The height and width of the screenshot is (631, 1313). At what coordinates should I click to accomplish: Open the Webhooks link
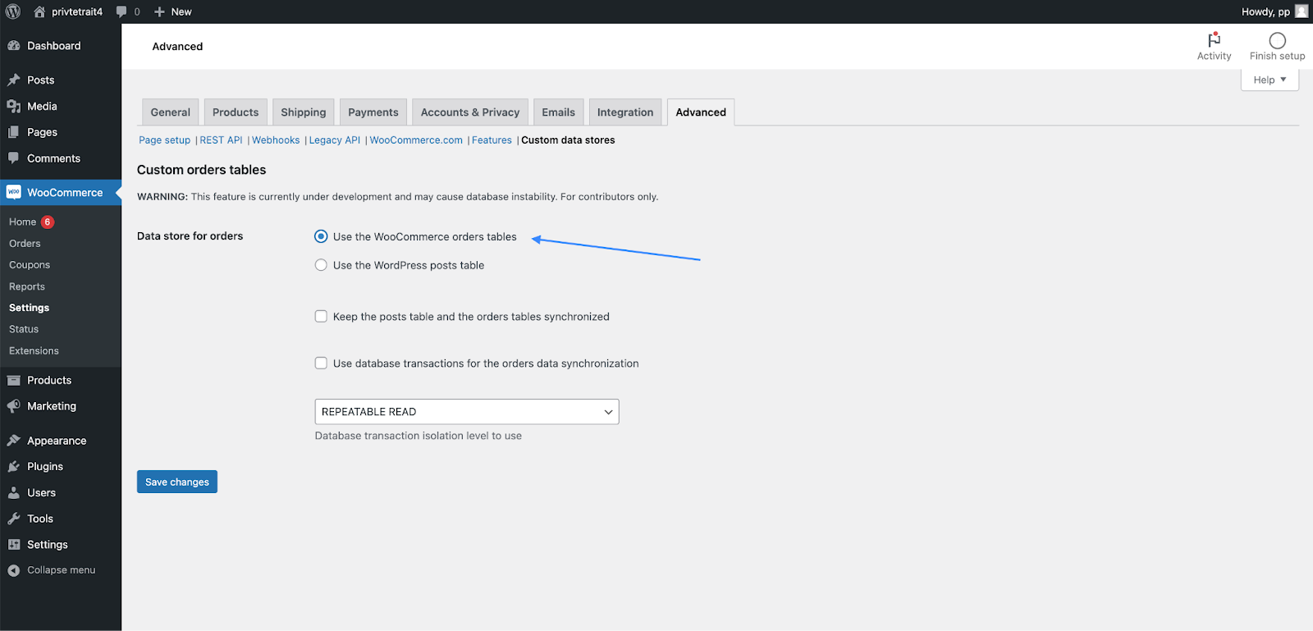pos(276,140)
